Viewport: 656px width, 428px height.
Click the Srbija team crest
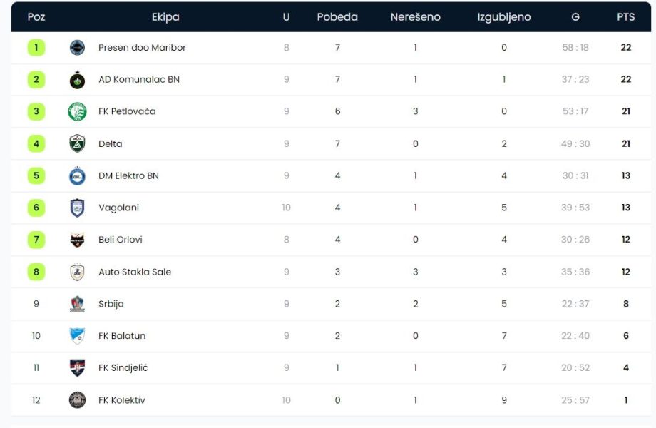click(x=77, y=304)
